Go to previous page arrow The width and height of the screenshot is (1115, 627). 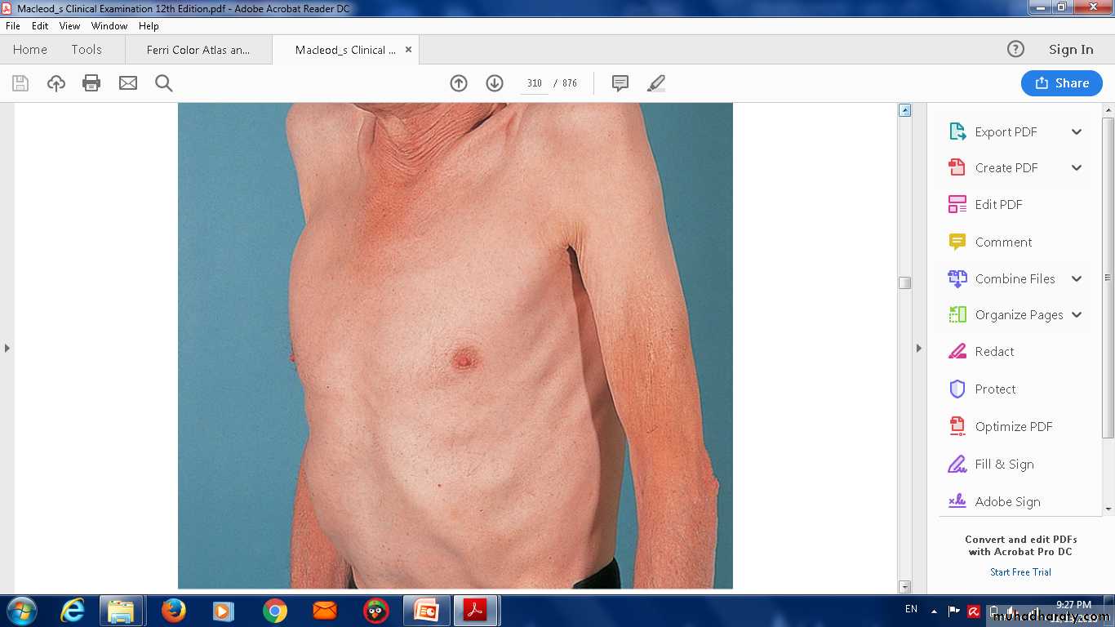tap(459, 83)
